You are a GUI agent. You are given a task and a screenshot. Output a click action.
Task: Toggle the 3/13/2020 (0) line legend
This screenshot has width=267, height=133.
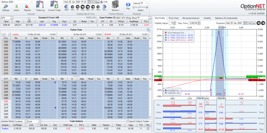coord(166,91)
